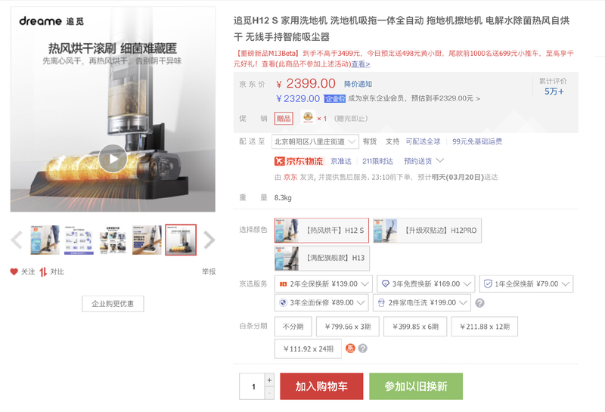
Task: Choose the ¥399.85 x 6期 installment
Action: pos(415,327)
